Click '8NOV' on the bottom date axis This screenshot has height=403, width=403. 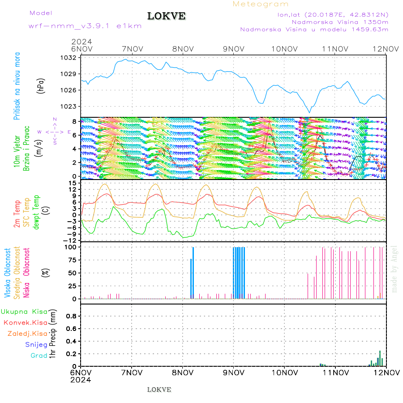coord(183,373)
